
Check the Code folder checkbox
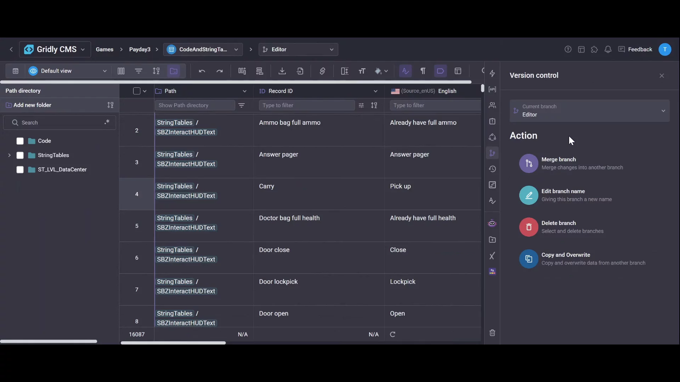coord(20,141)
